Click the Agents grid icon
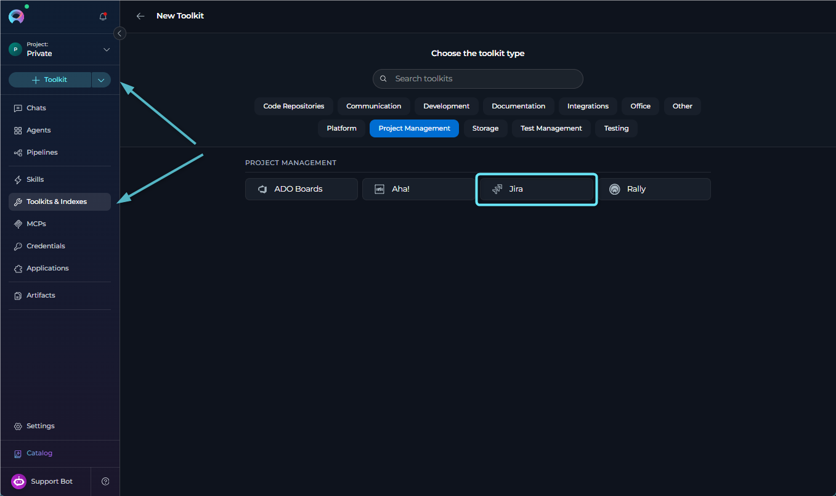The image size is (836, 496). tap(18, 131)
